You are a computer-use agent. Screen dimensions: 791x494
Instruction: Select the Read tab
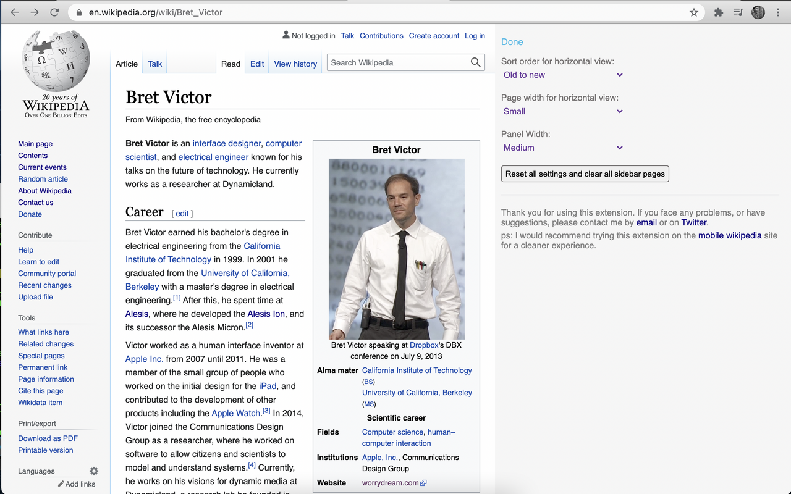(231, 64)
